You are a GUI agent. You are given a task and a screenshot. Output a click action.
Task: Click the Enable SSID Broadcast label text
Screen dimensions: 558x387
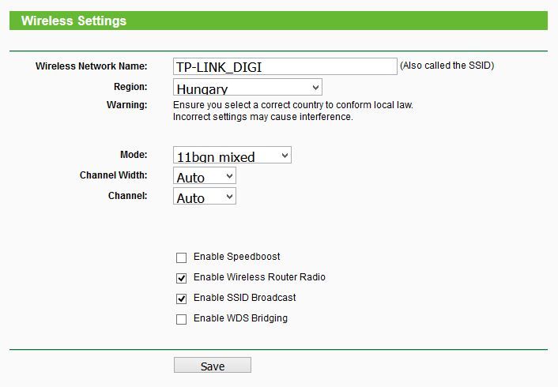coord(244,298)
